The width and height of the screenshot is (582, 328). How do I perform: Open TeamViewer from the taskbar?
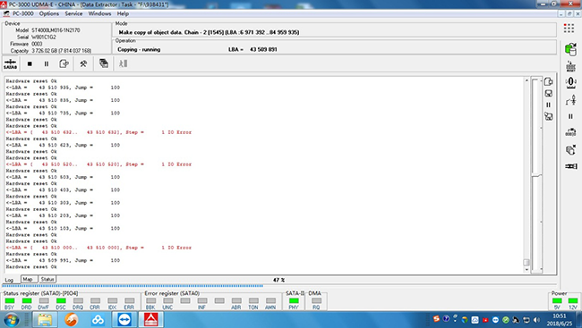(x=124, y=319)
